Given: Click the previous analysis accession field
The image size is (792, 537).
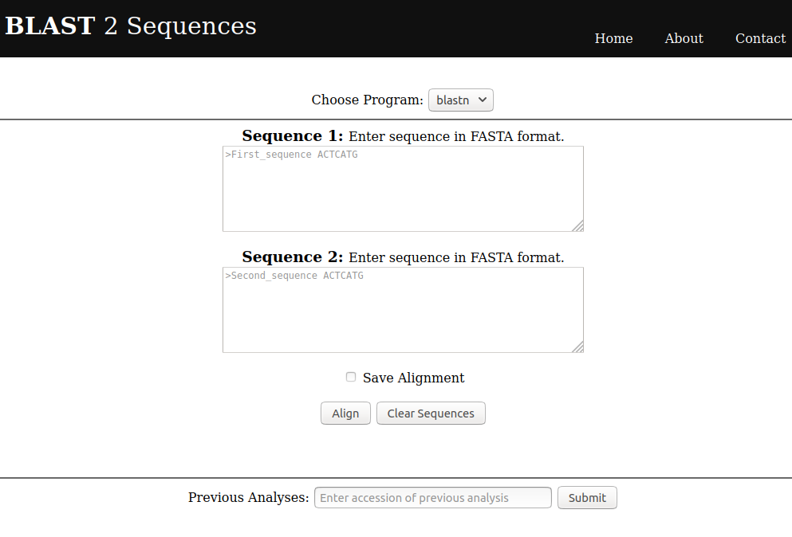Looking at the screenshot, I should click(432, 497).
